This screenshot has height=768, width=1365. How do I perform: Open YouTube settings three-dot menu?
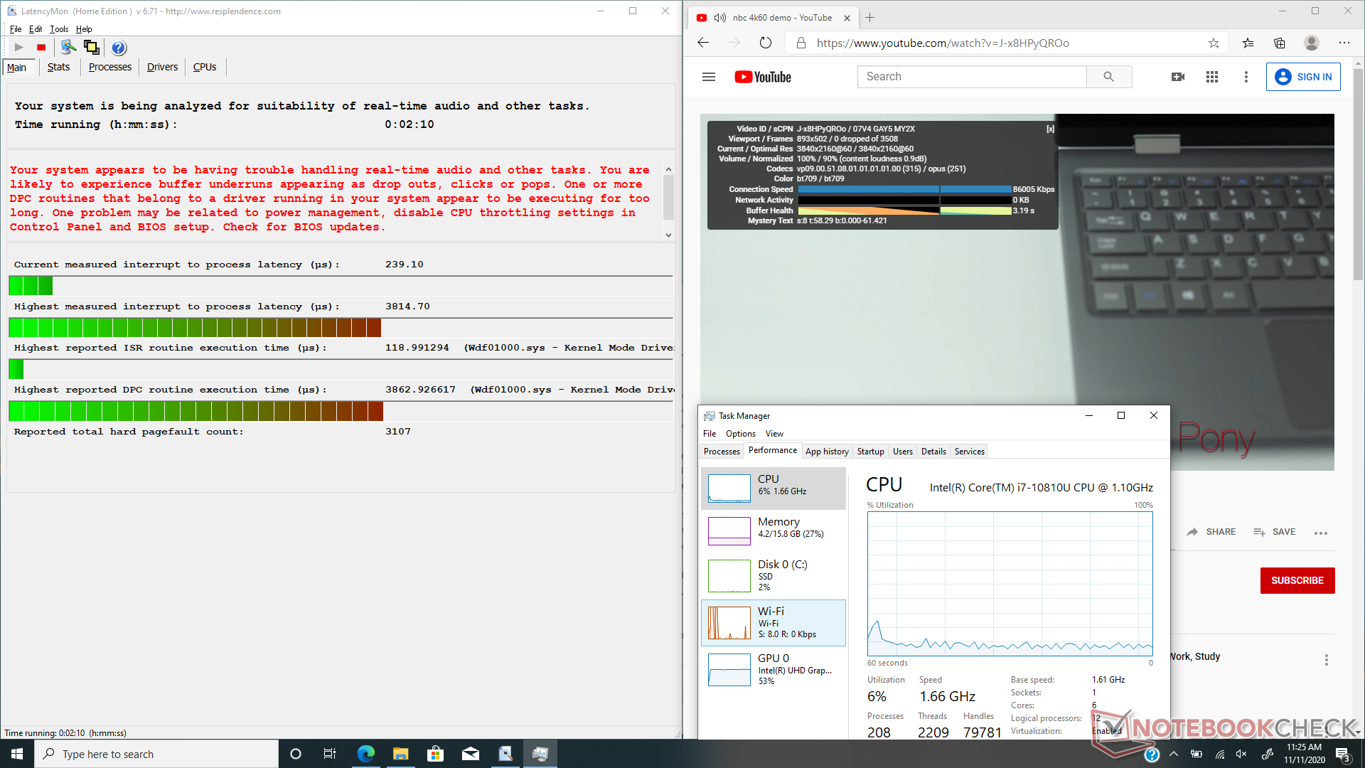point(1246,77)
